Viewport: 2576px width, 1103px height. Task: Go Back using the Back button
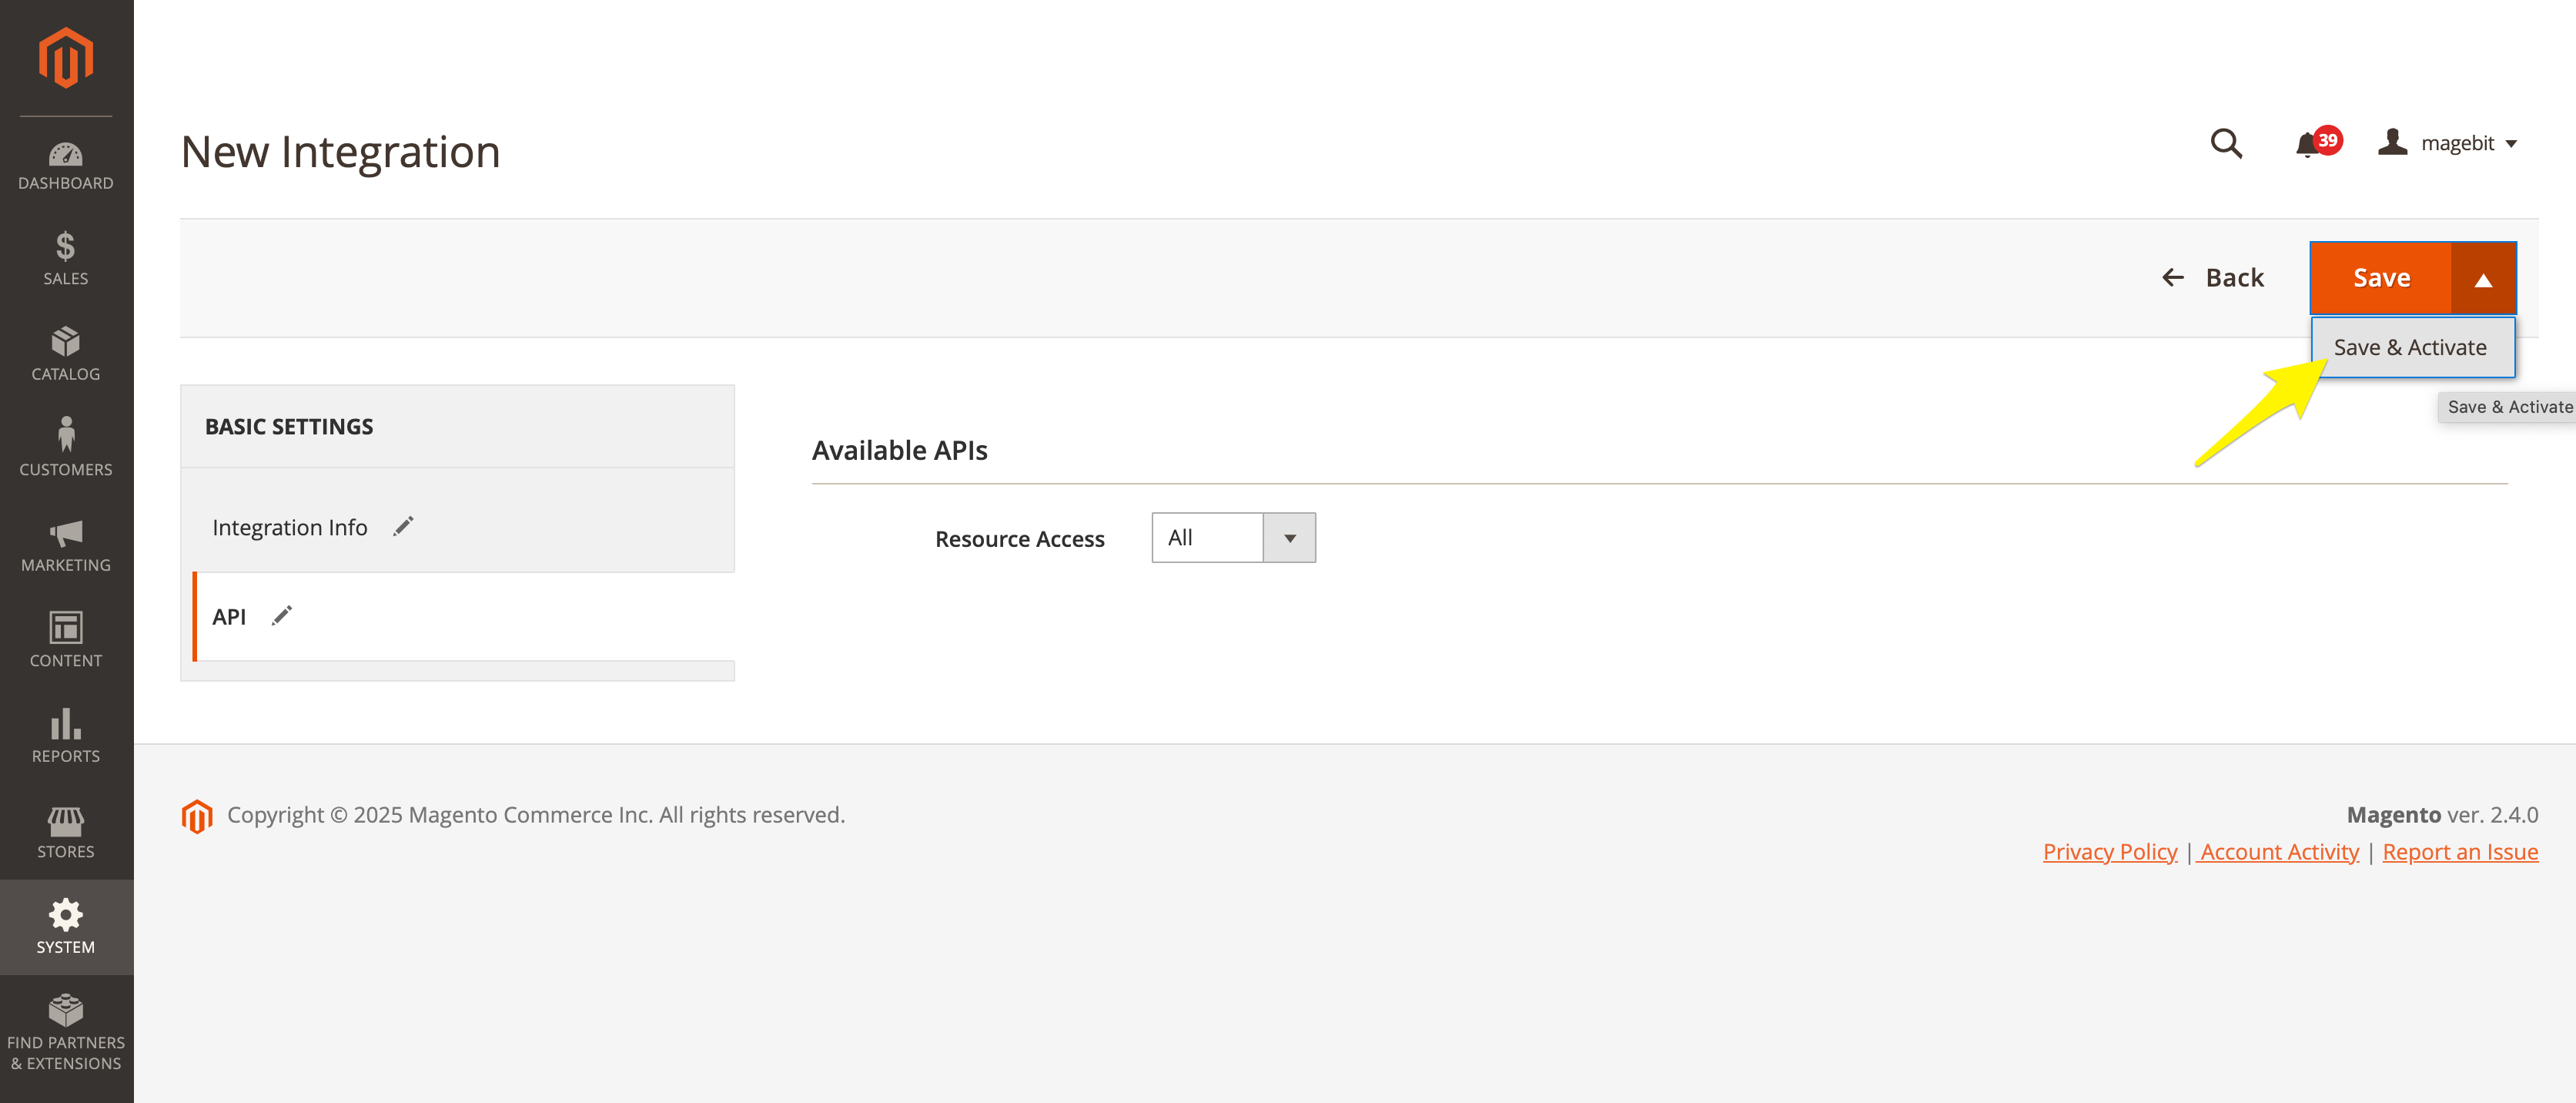pos(2213,278)
